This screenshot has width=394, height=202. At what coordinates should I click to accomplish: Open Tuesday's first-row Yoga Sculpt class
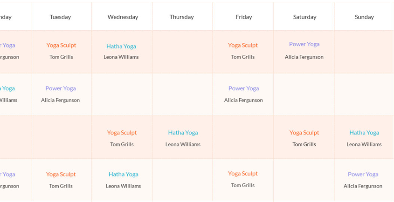(x=61, y=45)
